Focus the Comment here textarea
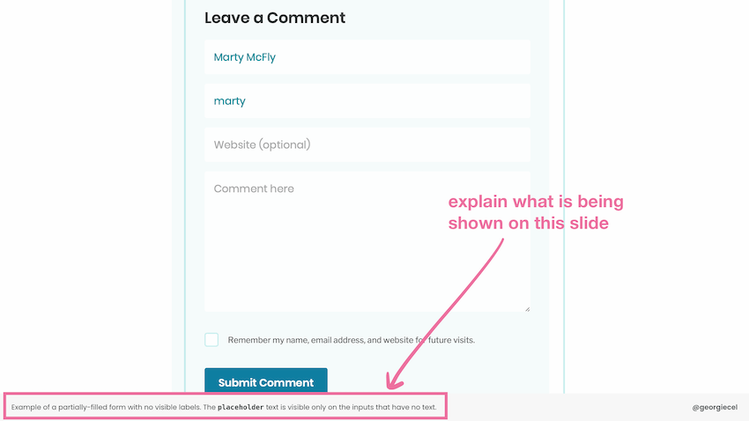The height and width of the screenshot is (421, 749). click(367, 241)
